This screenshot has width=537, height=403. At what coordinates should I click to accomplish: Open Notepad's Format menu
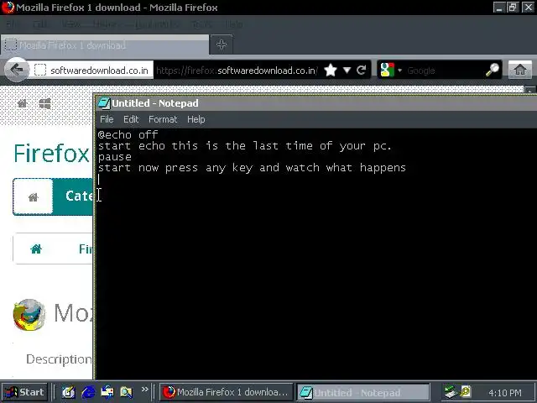click(163, 119)
